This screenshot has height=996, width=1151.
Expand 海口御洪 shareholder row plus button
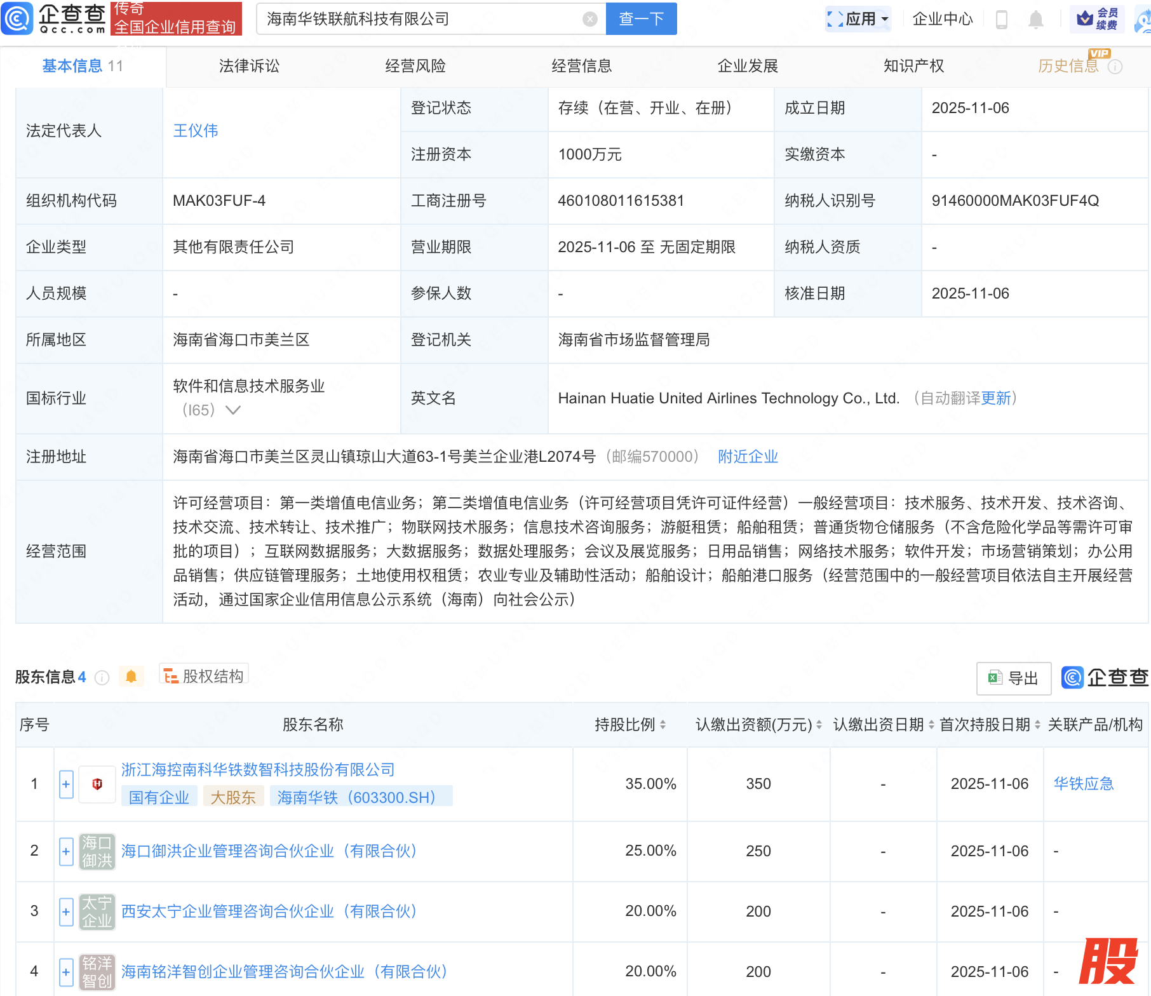pos(66,851)
